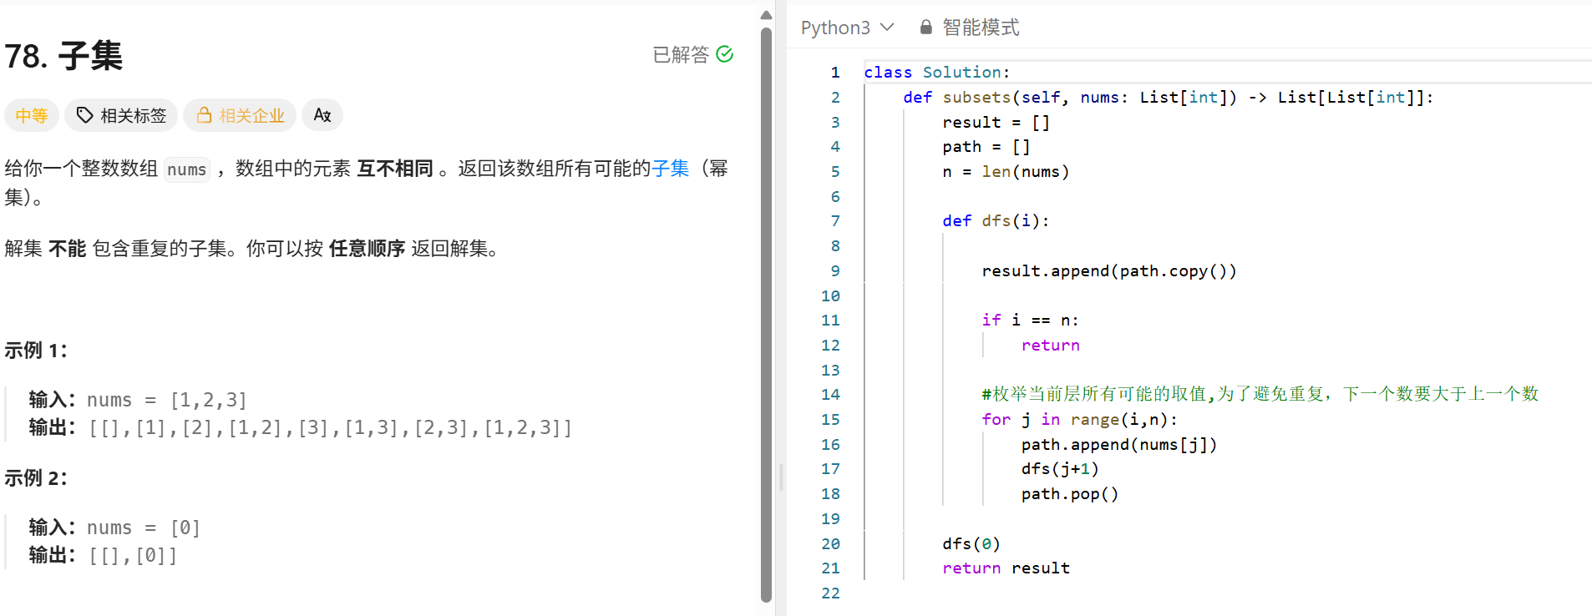The image size is (1592, 616).
Task: Click the def dfs(i) line
Action: click(x=996, y=221)
